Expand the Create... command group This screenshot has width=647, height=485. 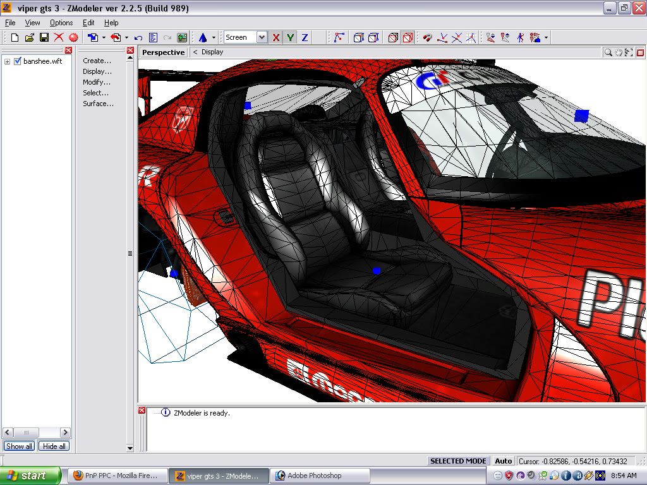[97, 61]
